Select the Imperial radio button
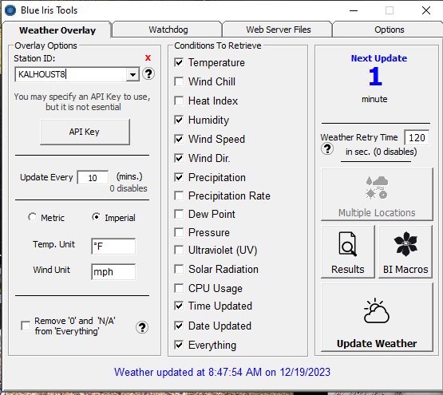Viewport: 443px width, 395px height. (96, 217)
